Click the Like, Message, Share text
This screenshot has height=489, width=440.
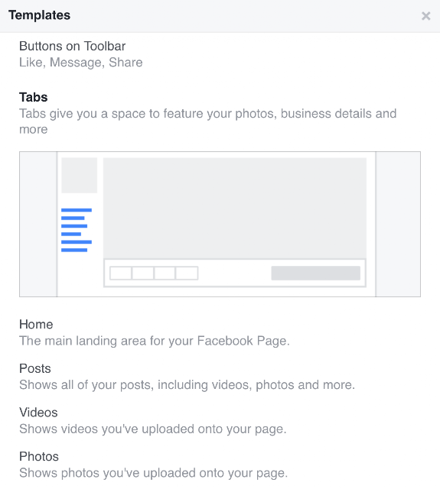(x=81, y=63)
